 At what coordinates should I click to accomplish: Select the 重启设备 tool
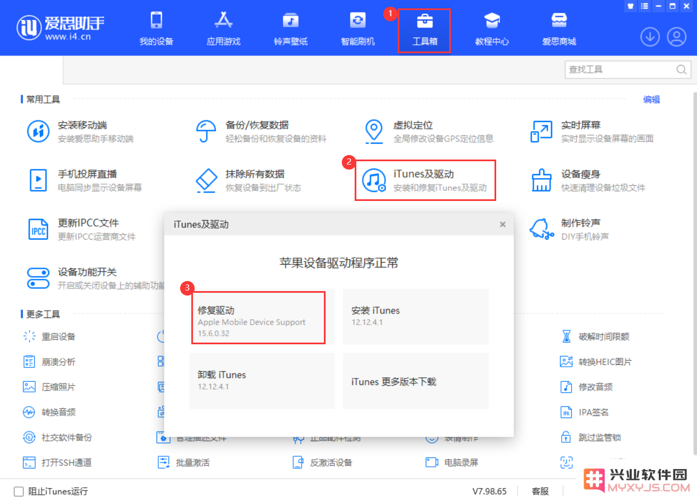(49, 336)
